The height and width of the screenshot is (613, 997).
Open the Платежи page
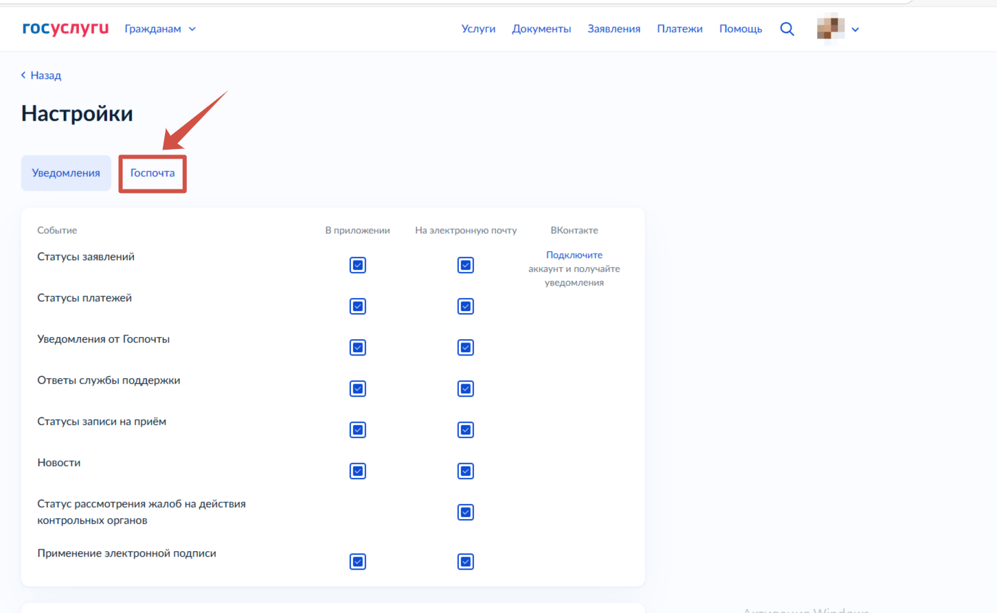(x=680, y=29)
